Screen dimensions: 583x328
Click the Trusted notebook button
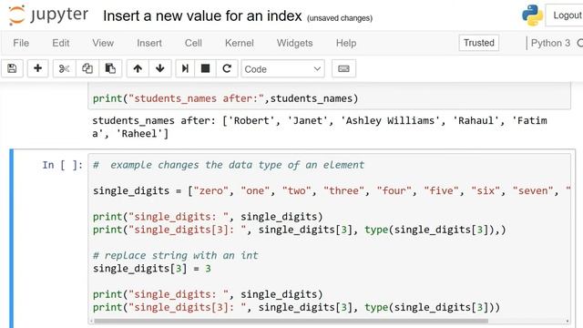[x=479, y=43]
